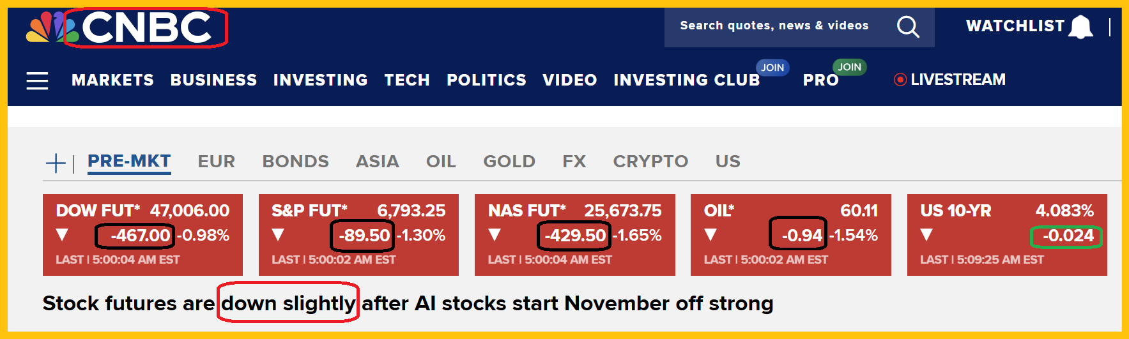Viewport: 1129px width, 339px height.
Task: Type in the search quotes field
Action: [774, 26]
